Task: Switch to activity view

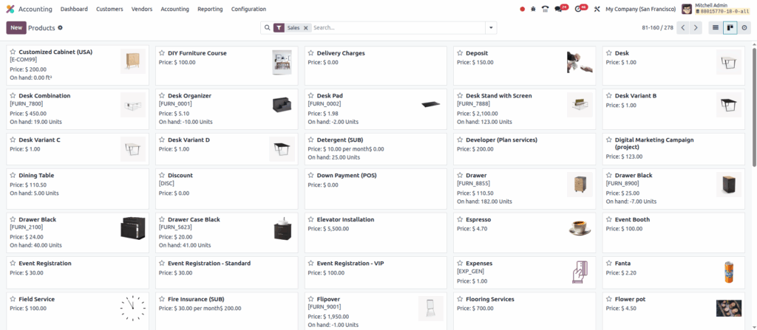Action: (x=744, y=28)
